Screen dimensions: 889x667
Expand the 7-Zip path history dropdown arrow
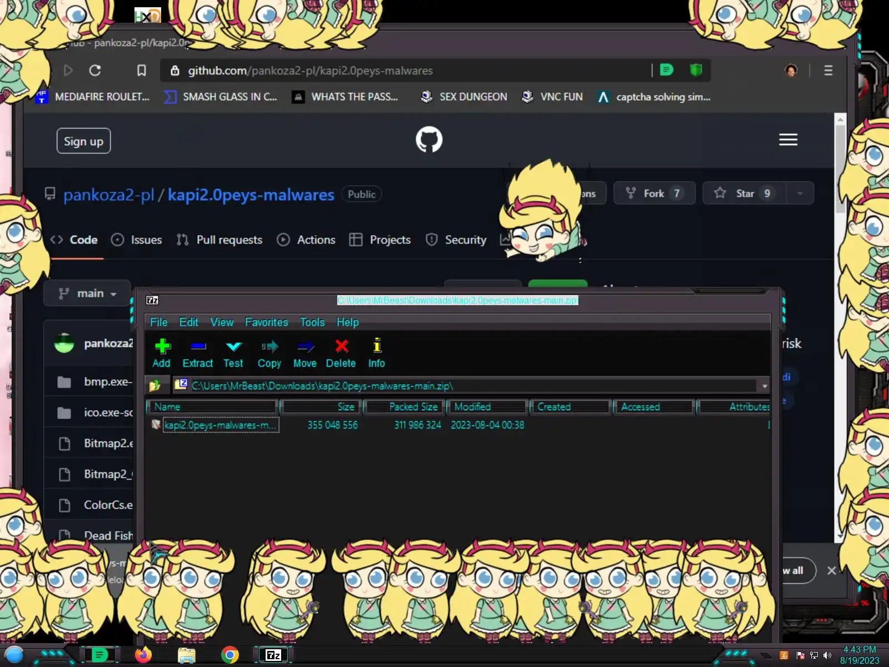pos(765,386)
